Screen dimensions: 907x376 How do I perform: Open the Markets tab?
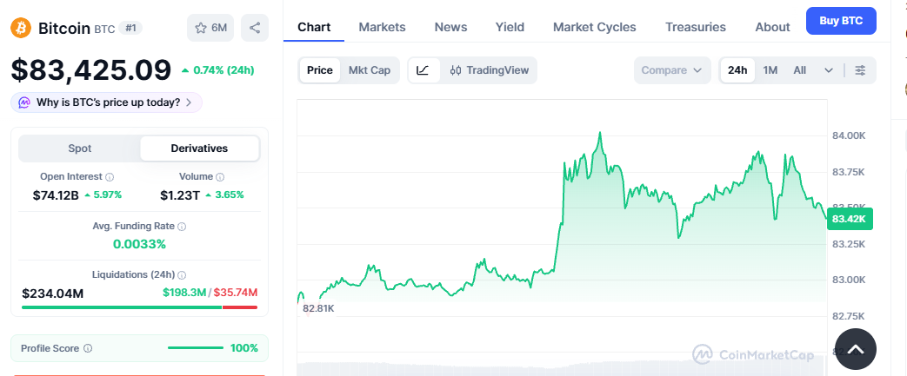382,27
